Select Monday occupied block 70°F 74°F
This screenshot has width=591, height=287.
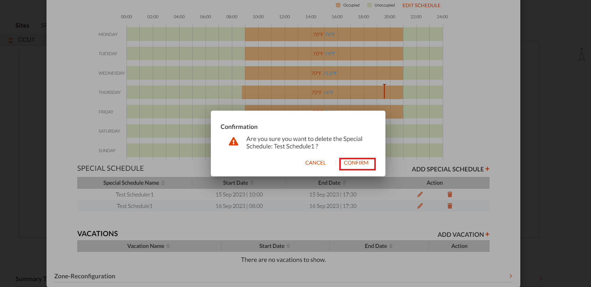324,34
